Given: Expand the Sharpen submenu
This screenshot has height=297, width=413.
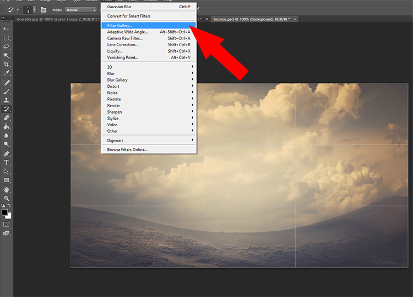Looking at the screenshot, I should click(149, 112).
